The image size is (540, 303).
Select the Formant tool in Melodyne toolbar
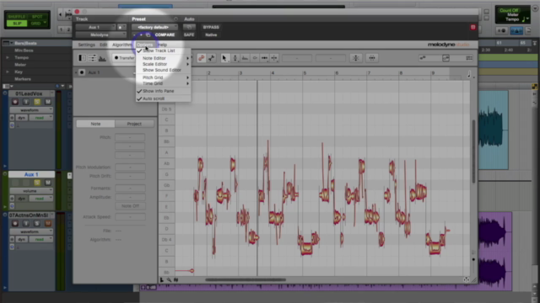[x=245, y=58]
